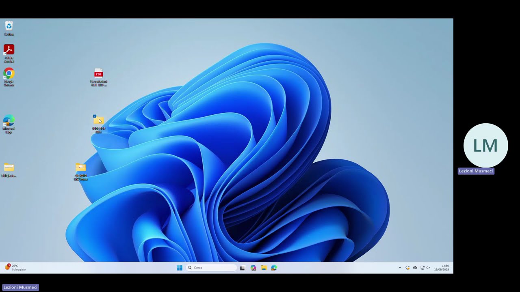This screenshot has height=292, width=520.
Task: Open the network status tray icon
Action: point(422,268)
